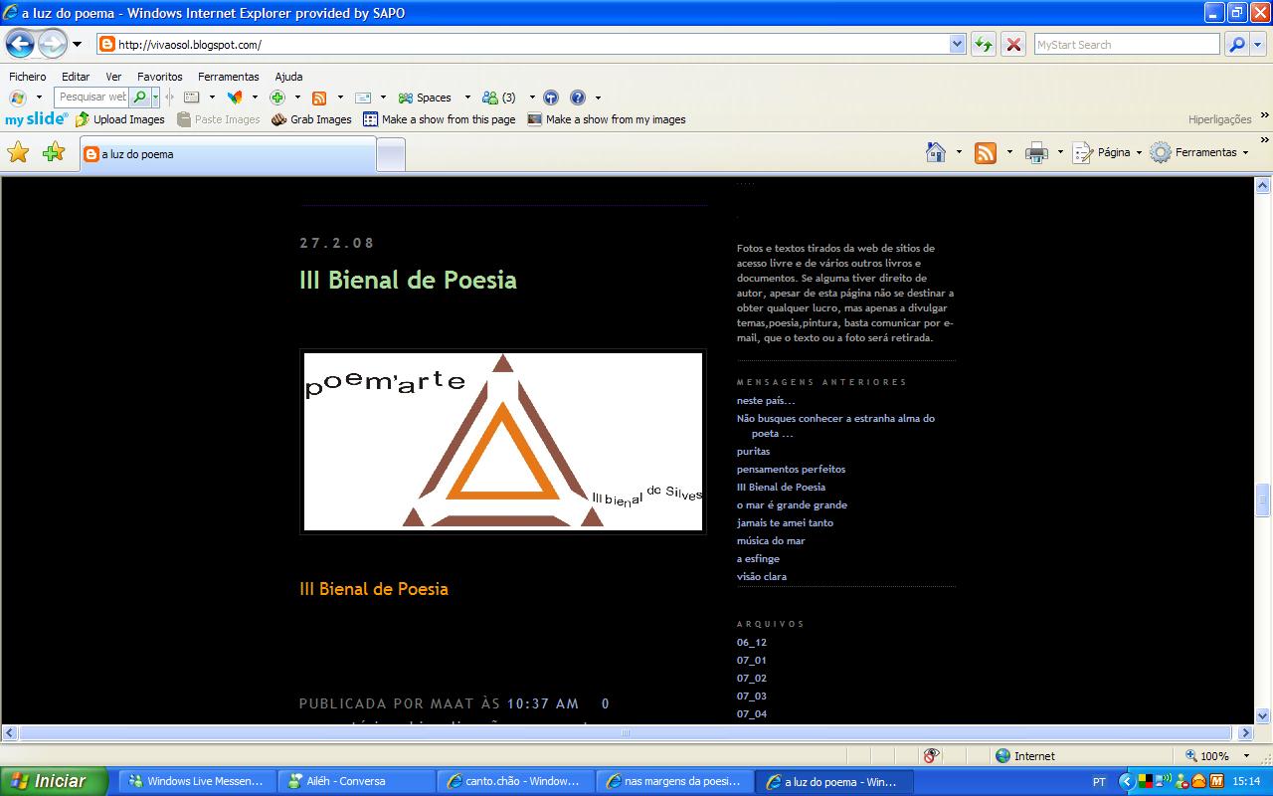Open the 'jamais te amei tanto' link

[785, 523]
